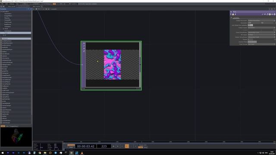Screen dimensions: 276x155
Task: Close the Palette pane
Action: click(31, 9)
